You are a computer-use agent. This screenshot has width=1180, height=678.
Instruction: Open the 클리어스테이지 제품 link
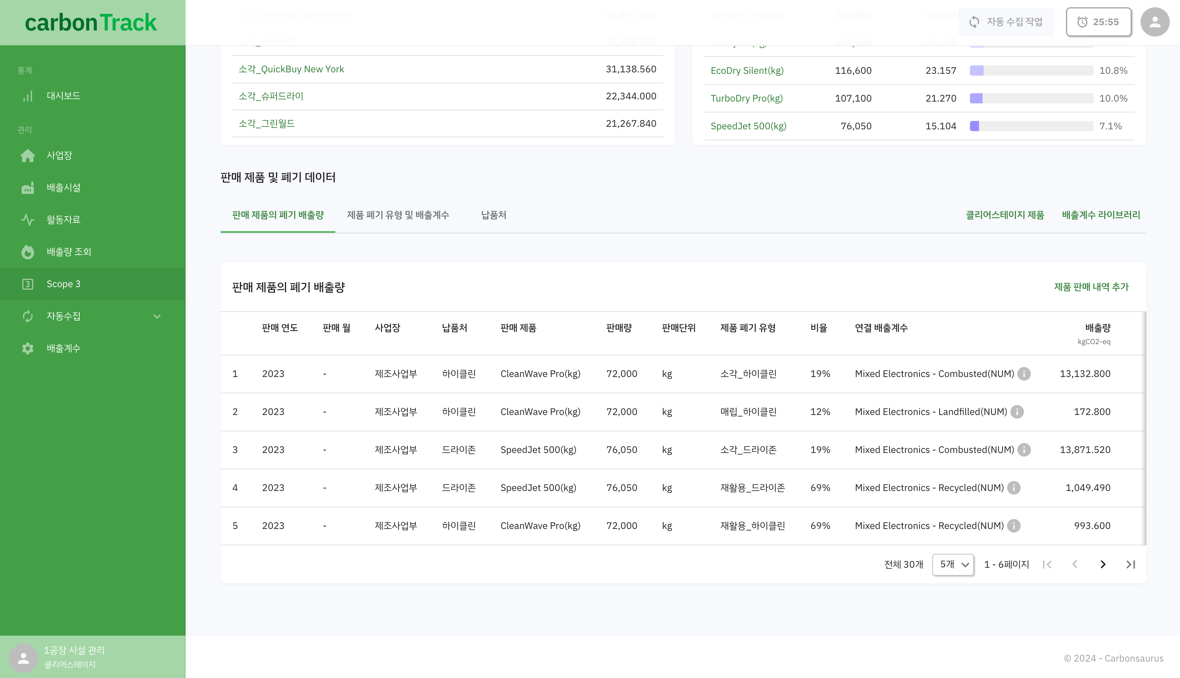coord(1005,215)
